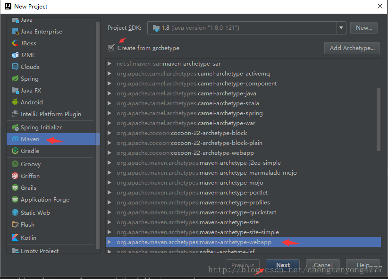Click the Kotlin 'K' icon
Viewport: 388px width, 279px height.
click(x=15, y=237)
